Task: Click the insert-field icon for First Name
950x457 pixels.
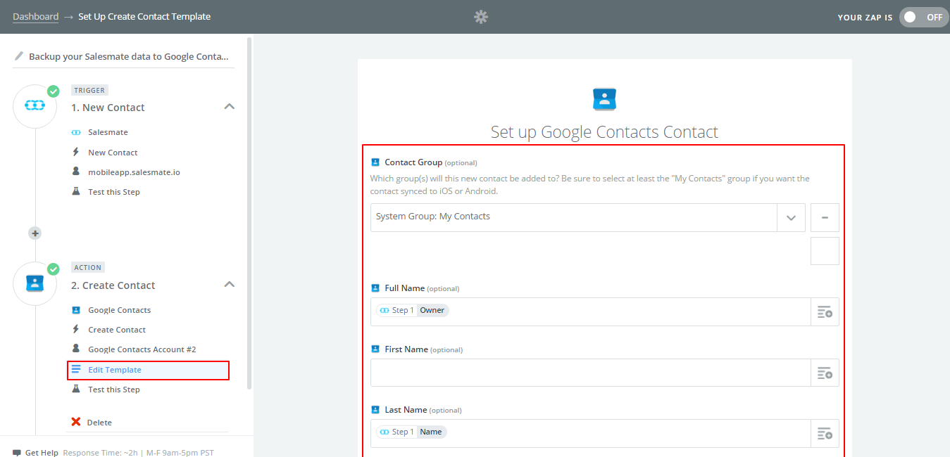Action: pyautogui.click(x=825, y=373)
